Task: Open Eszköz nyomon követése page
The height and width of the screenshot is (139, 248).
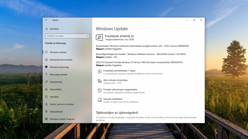Action: click(62, 104)
